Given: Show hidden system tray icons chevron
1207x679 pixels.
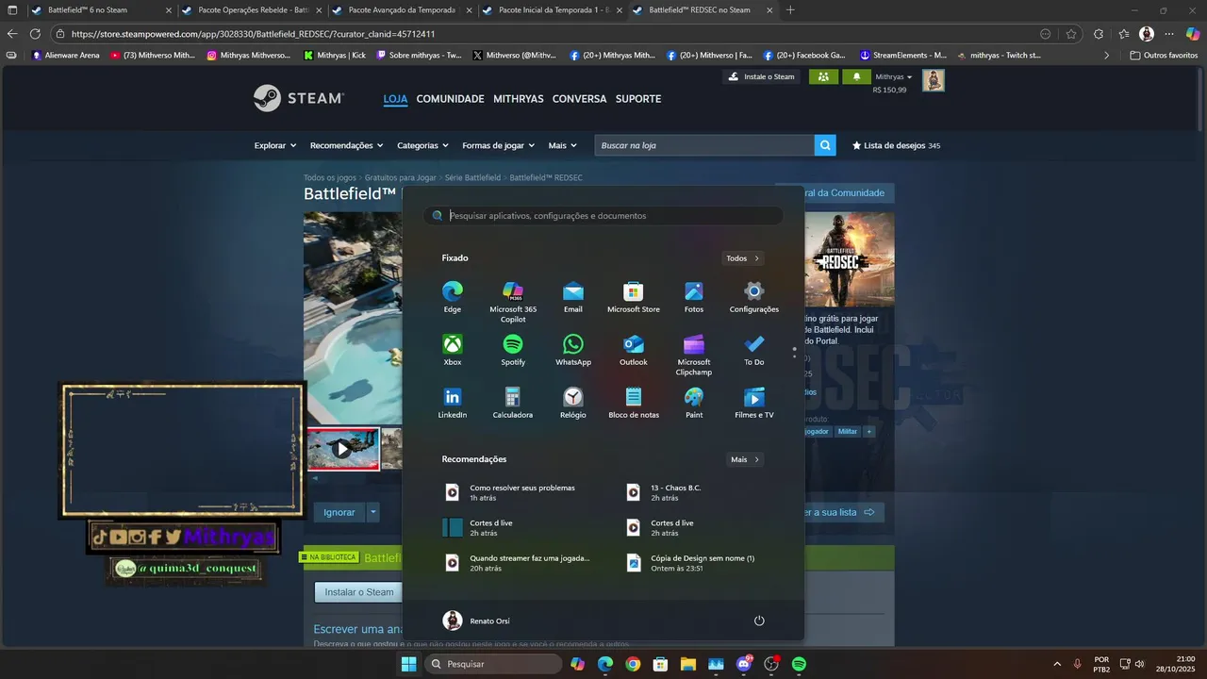Looking at the screenshot, I should 1056,664.
